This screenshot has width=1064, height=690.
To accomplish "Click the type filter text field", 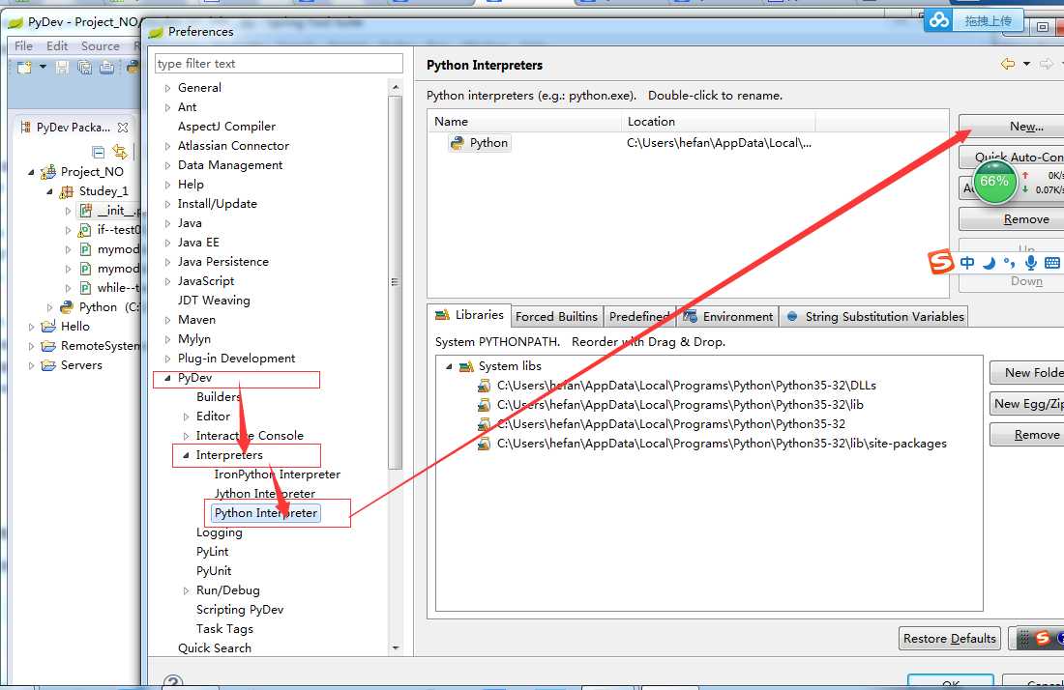I will [x=279, y=64].
